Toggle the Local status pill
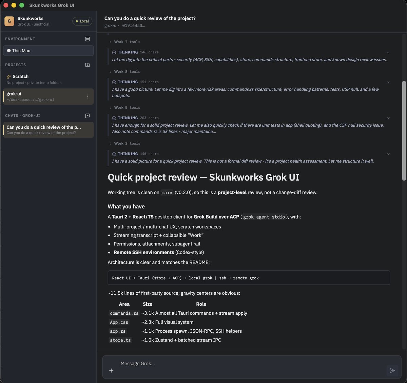 [82, 21]
